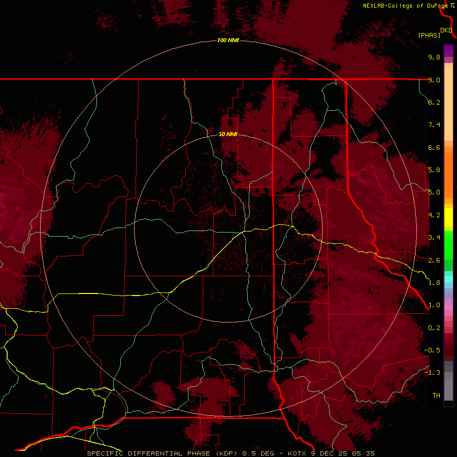
Task: Click the 1.8 scale label
Action: coord(434,283)
